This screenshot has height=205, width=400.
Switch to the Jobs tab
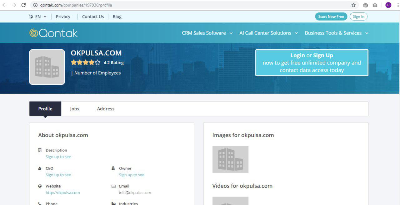click(74, 109)
